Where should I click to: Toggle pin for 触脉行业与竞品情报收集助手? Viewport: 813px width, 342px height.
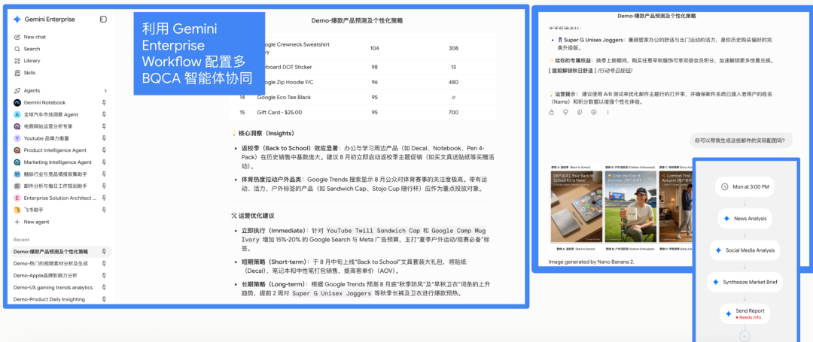click(104, 174)
